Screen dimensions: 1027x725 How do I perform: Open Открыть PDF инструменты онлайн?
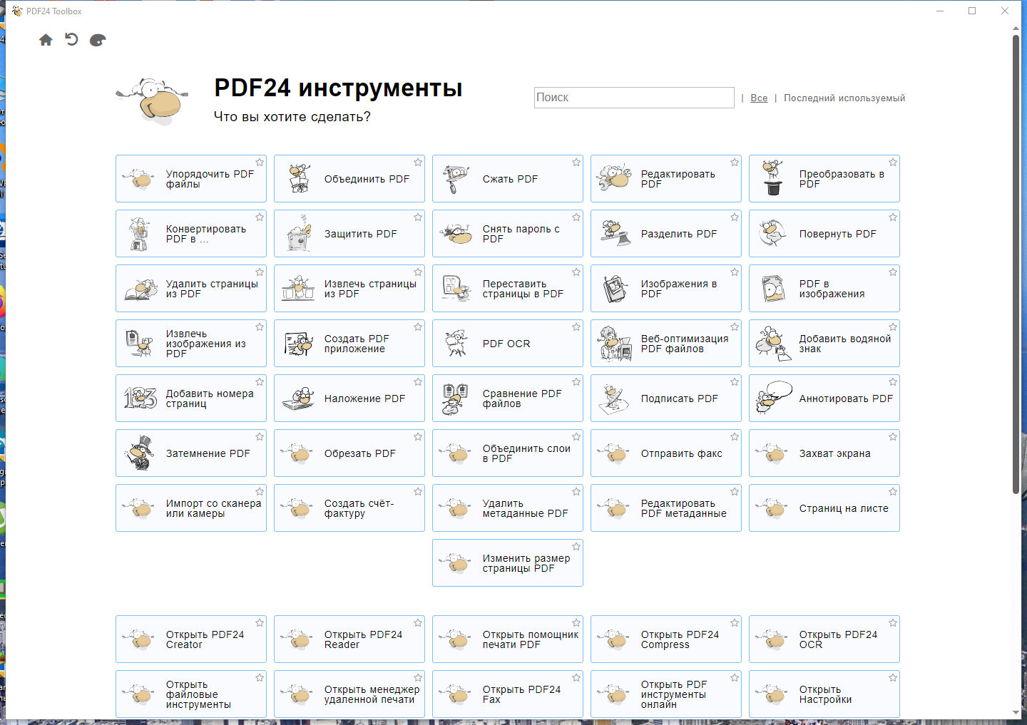666,694
